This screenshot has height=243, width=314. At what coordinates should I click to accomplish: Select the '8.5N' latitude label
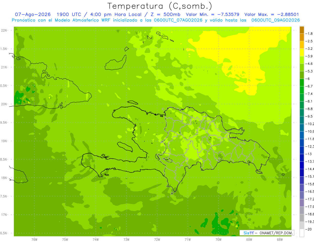coord(3,159)
